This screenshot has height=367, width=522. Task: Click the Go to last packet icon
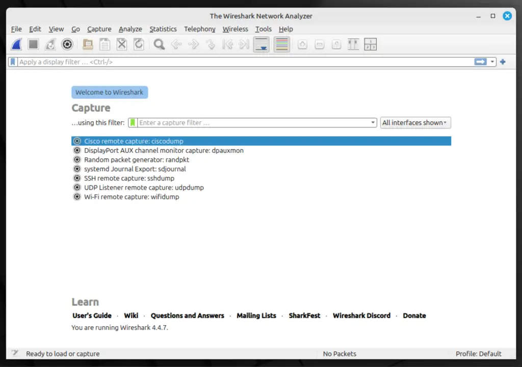(x=244, y=44)
